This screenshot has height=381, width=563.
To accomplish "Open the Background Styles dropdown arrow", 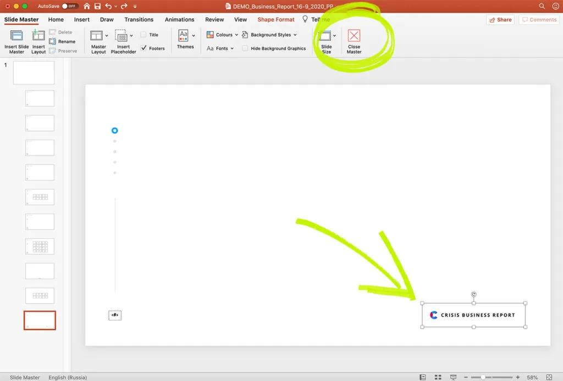I will (x=295, y=35).
